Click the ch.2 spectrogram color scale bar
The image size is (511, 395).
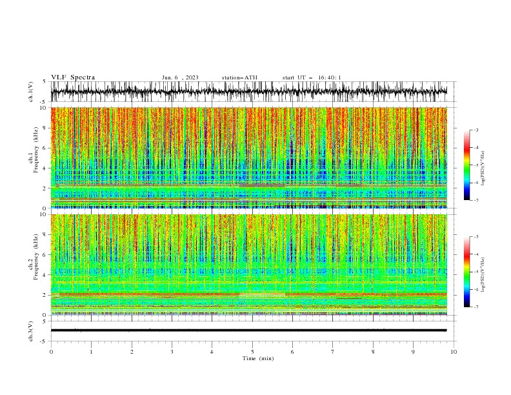point(466,272)
